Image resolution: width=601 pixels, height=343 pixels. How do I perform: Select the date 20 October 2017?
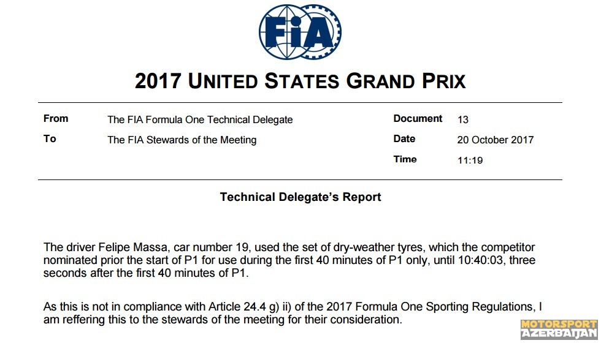pyautogui.click(x=496, y=140)
